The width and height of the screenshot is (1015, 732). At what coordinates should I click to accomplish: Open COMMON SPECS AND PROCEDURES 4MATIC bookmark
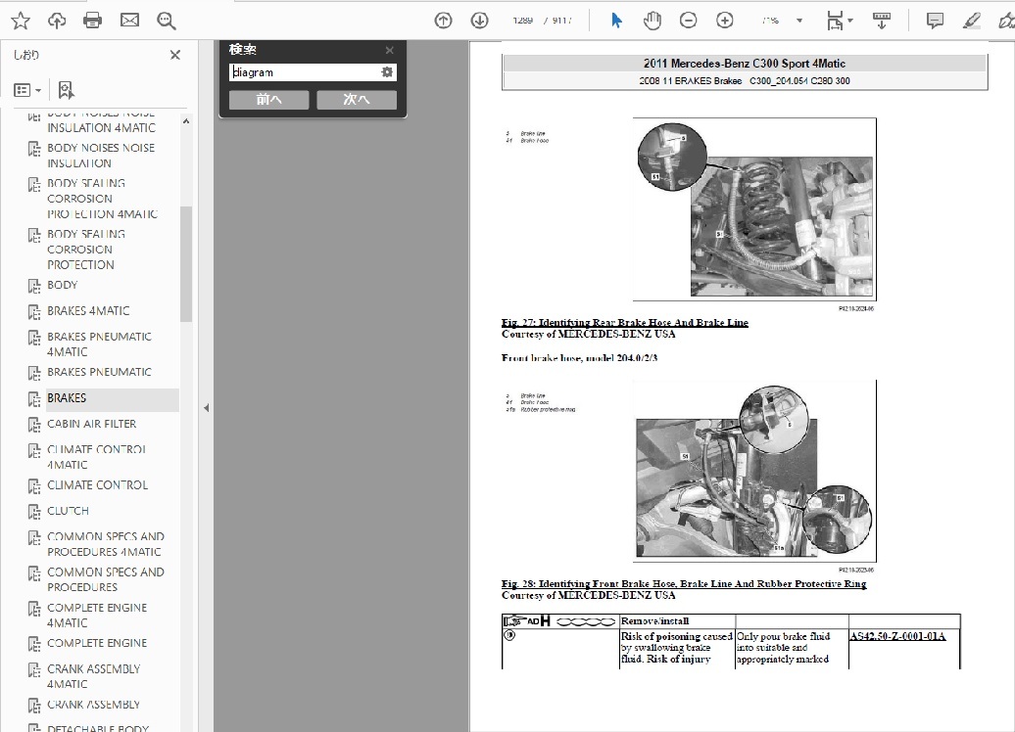point(106,544)
